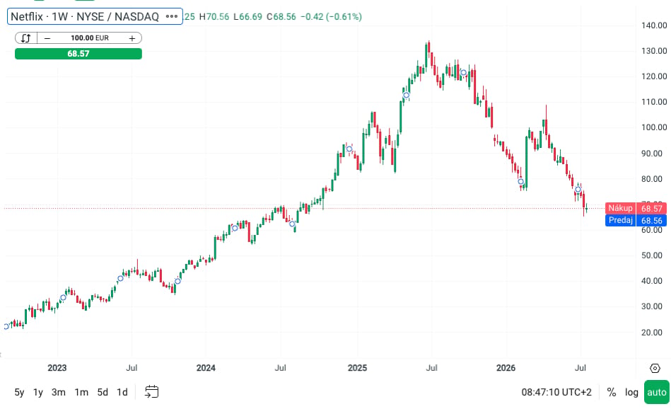This screenshot has height=409, width=671.
Task: Click the blue Predaj 68.56 price label
Action: click(x=636, y=220)
